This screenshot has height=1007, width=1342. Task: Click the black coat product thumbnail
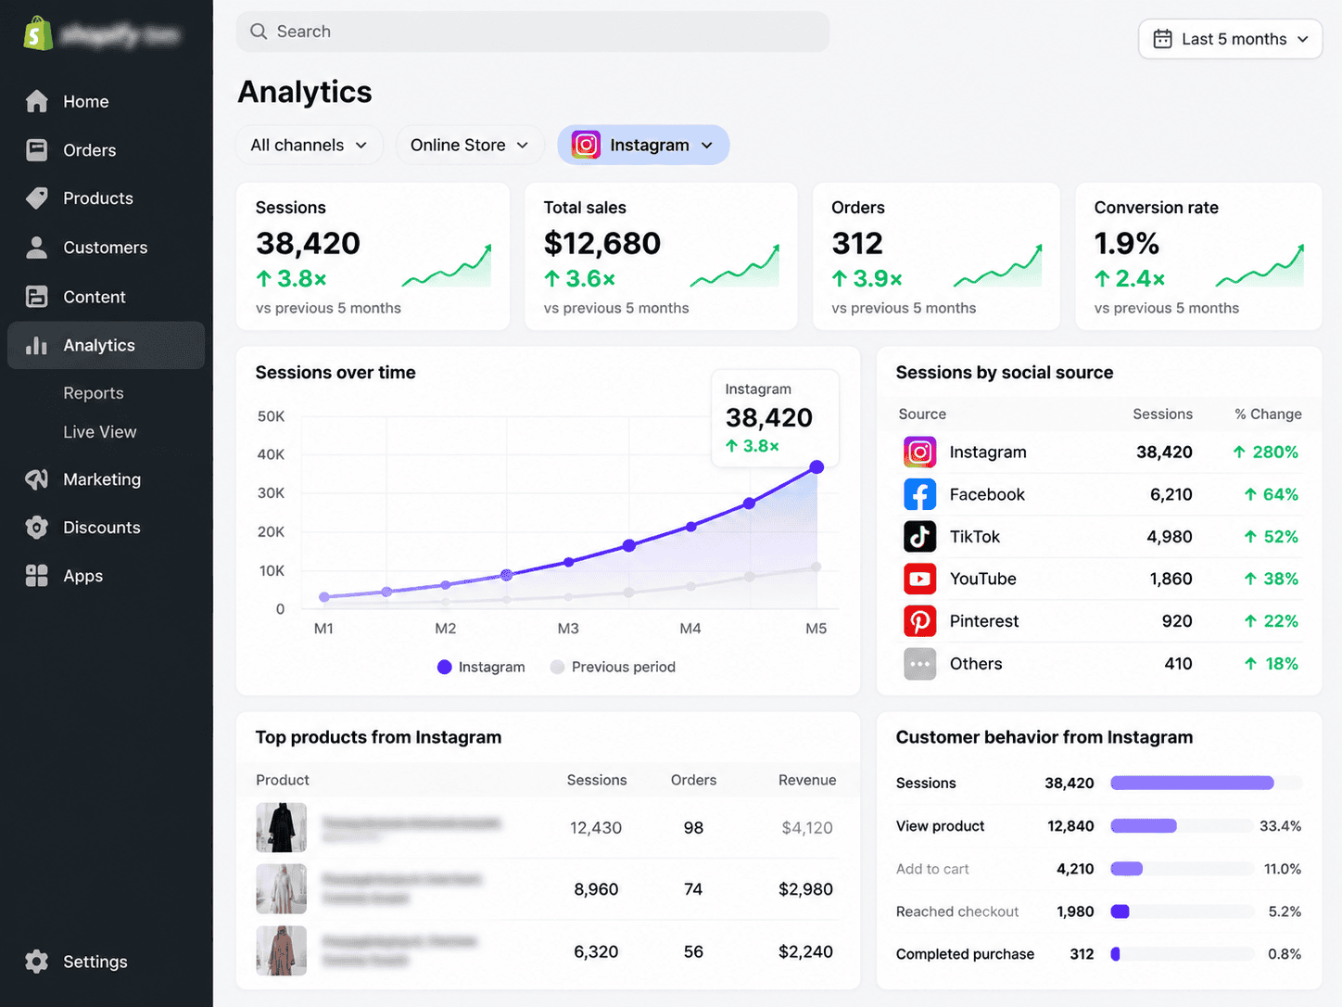[281, 827]
